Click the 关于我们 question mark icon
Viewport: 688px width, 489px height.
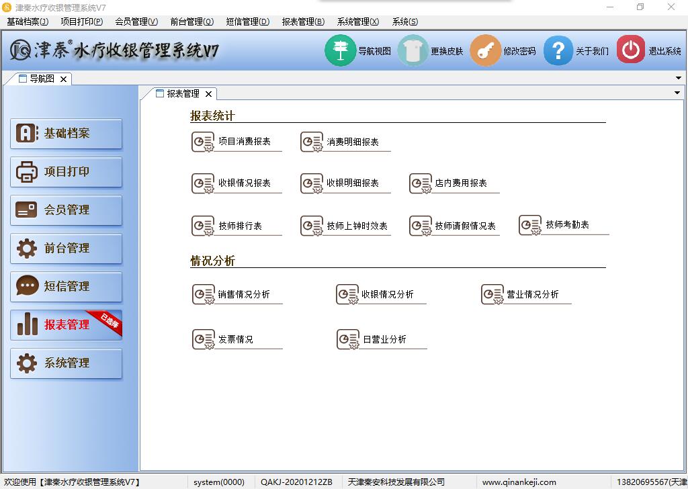click(558, 50)
